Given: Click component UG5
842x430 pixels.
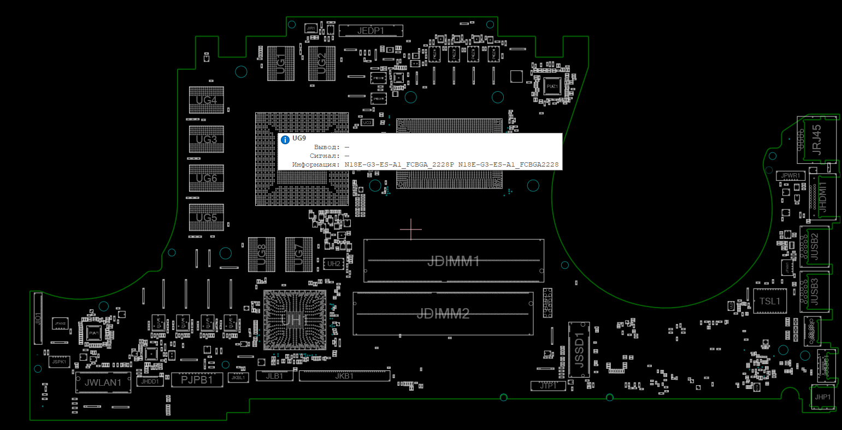Looking at the screenshot, I should point(206,217).
